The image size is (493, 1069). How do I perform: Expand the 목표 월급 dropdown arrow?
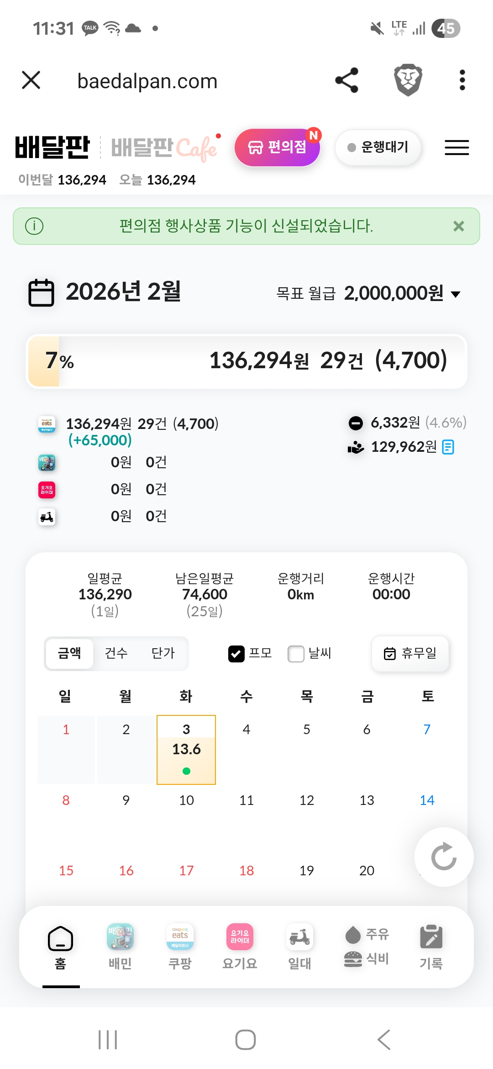[456, 294]
